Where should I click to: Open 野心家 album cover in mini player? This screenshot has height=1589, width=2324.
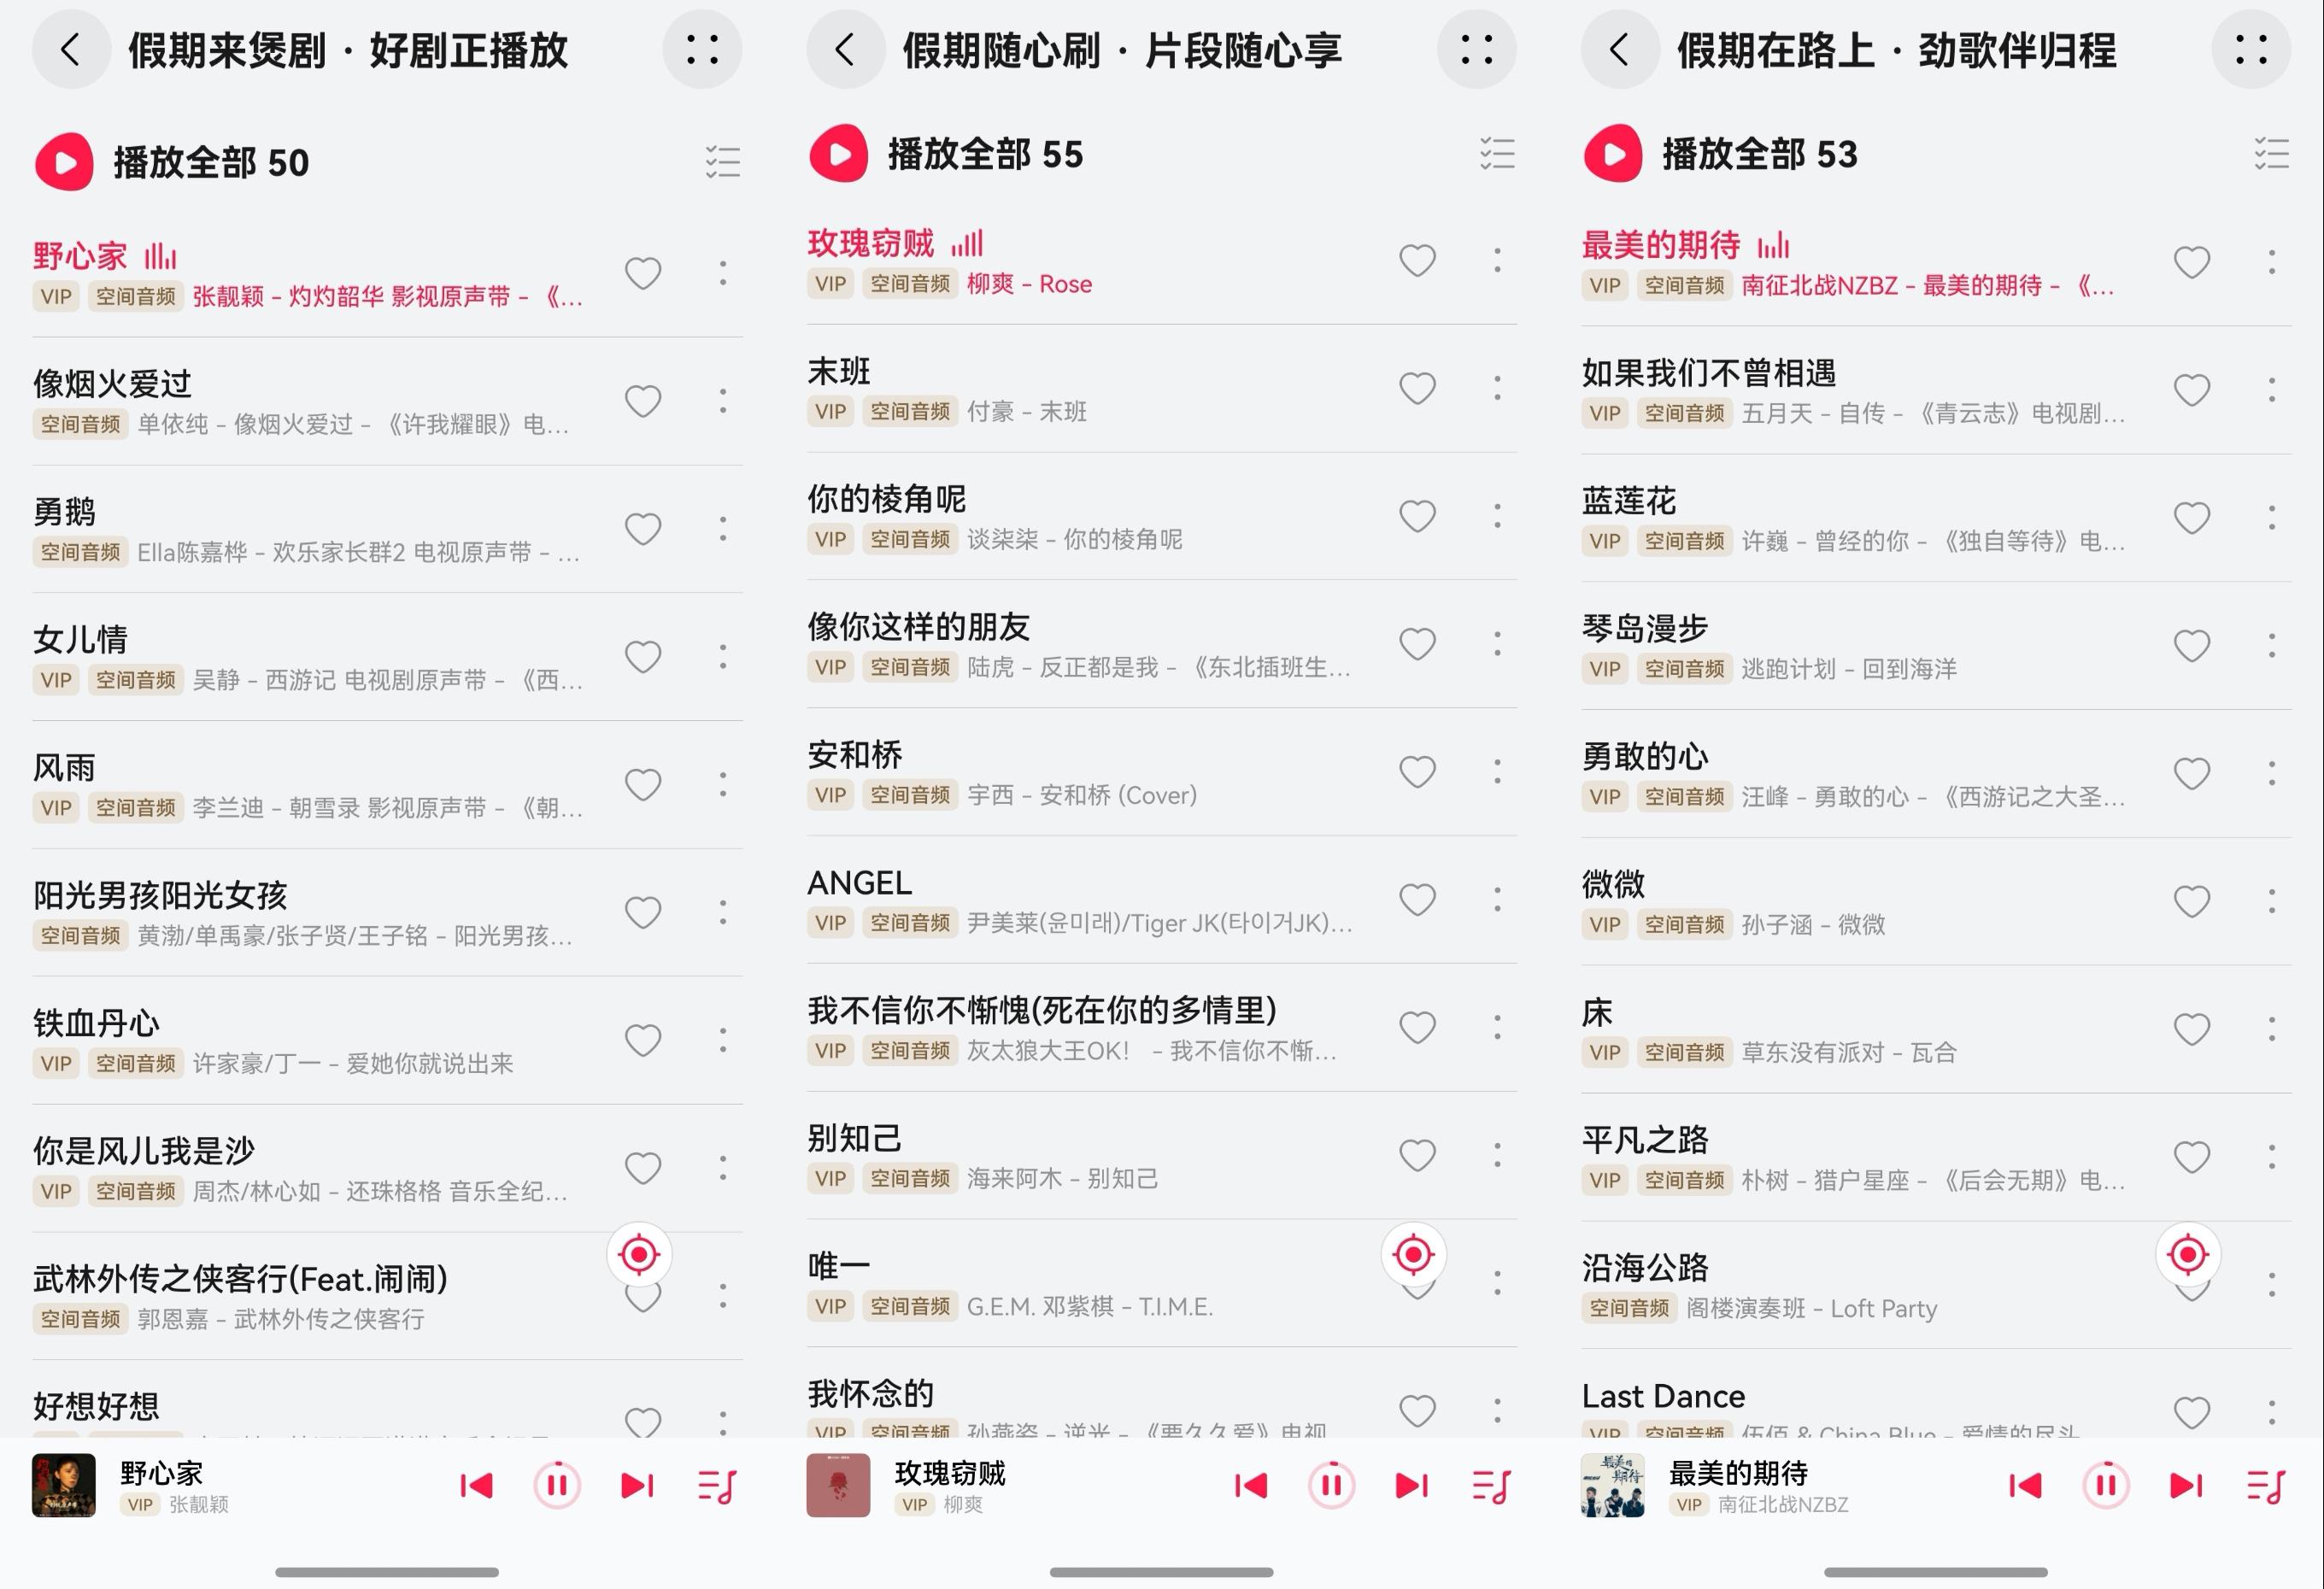(x=64, y=1485)
